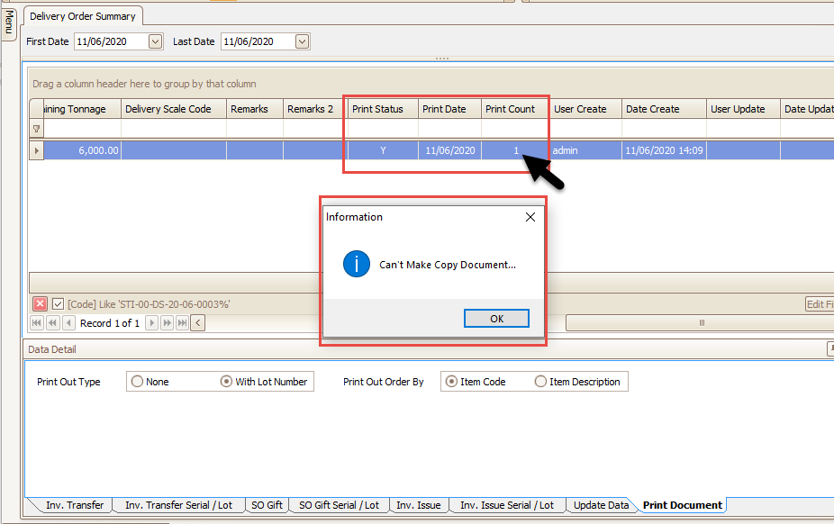Switch to Inv. Transfer tab

(x=75, y=505)
